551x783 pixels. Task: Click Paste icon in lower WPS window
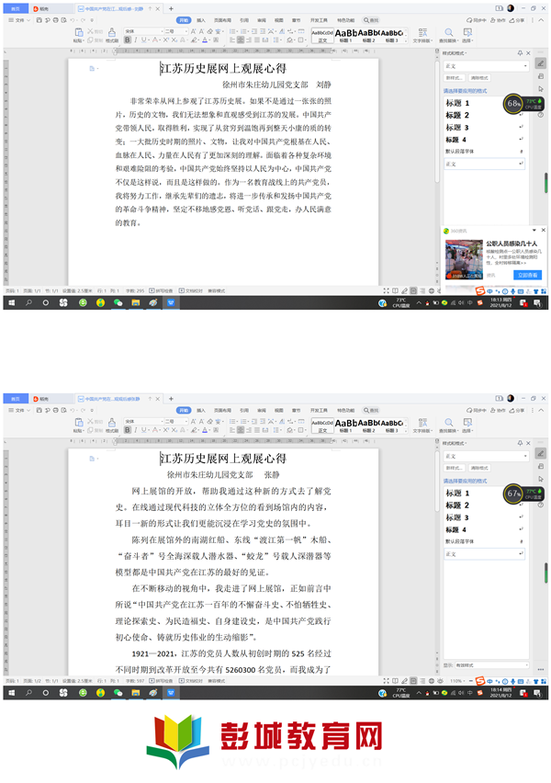78,423
